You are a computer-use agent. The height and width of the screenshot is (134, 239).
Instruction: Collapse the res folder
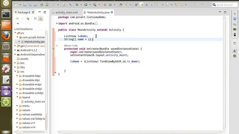pyautogui.click(x=15, y=71)
